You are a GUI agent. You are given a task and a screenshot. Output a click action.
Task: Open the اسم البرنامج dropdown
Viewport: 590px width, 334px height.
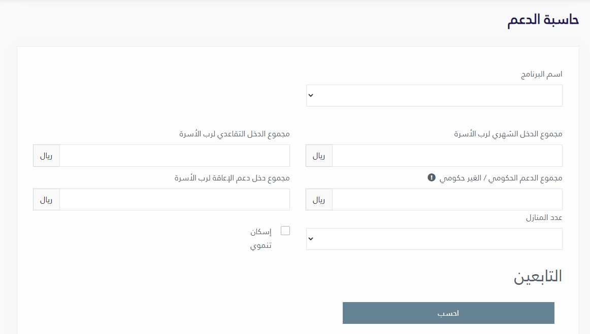point(434,95)
